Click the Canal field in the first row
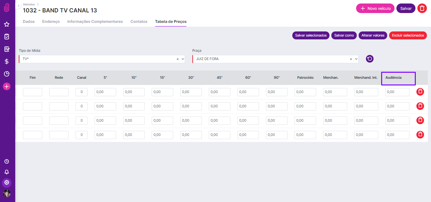The height and width of the screenshot is (202, 431). click(x=82, y=92)
